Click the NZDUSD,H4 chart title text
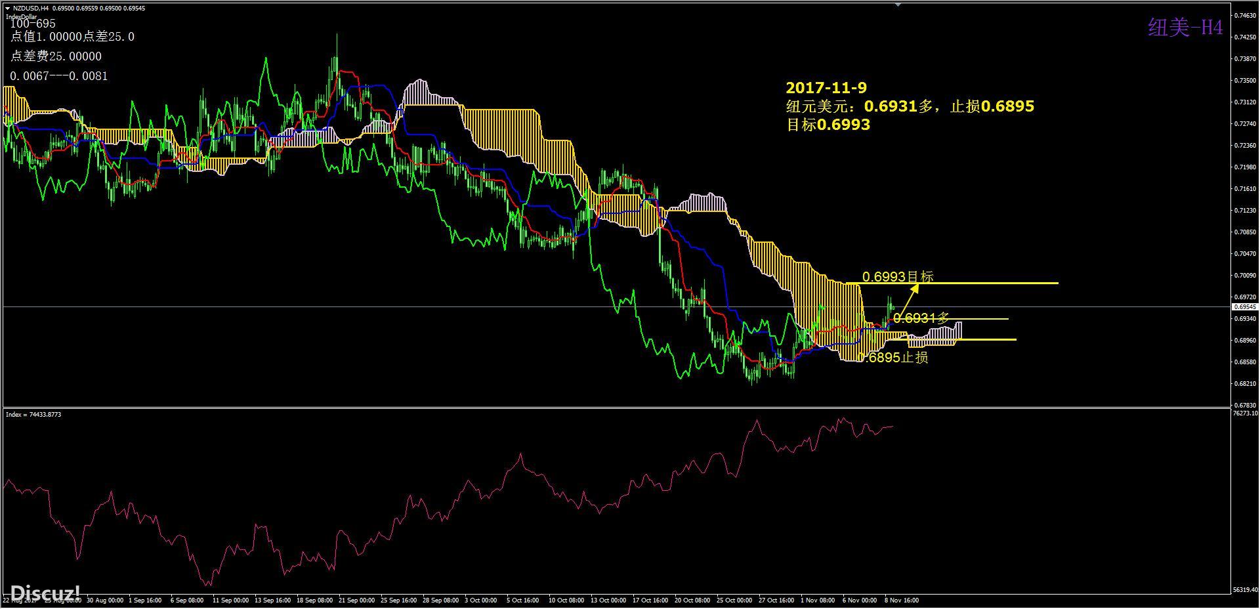The image size is (1260, 609). (31, 8)
